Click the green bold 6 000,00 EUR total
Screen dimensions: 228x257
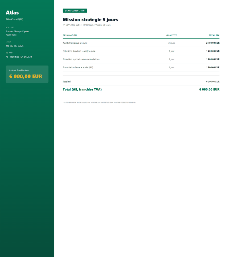point(209,89)
